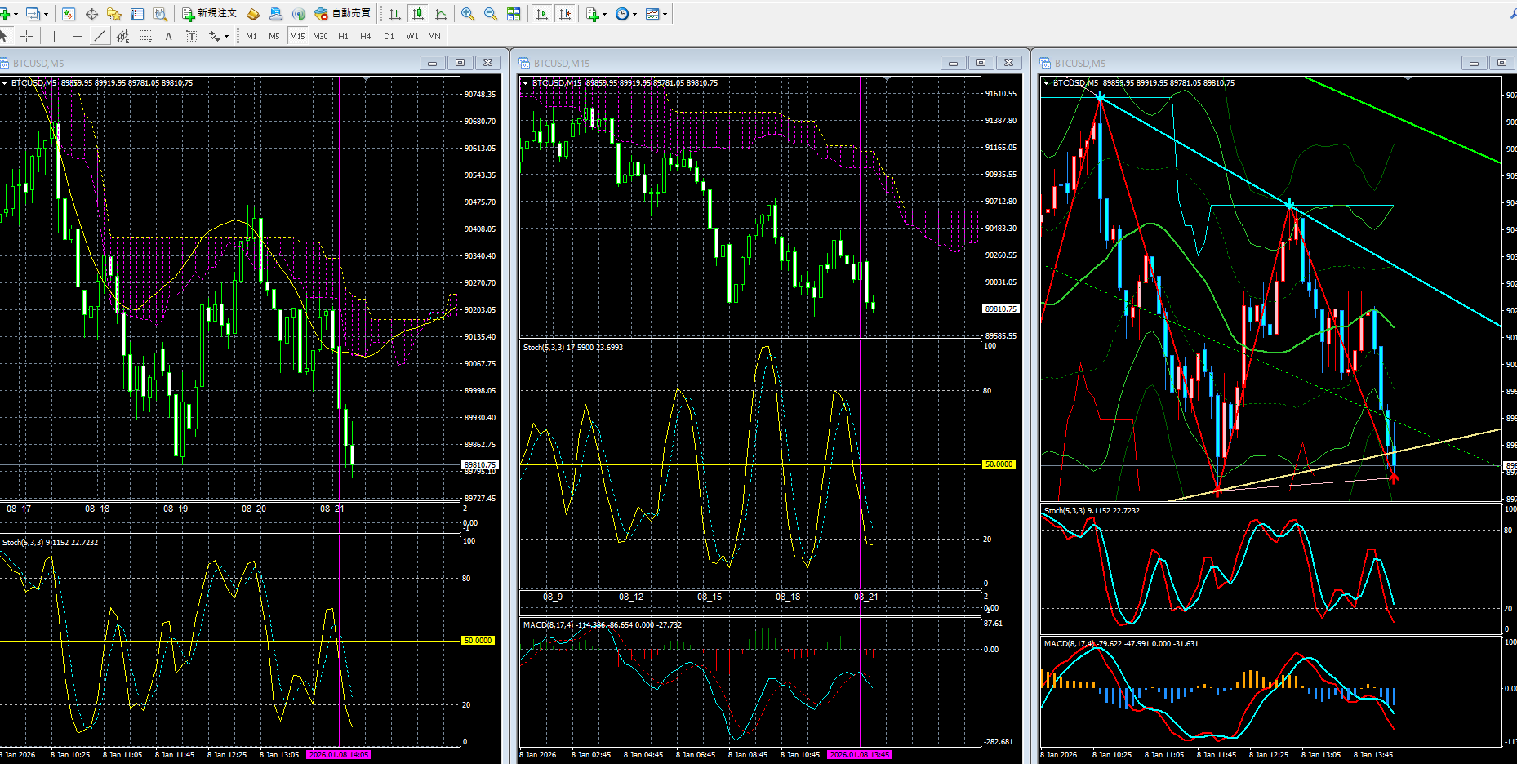The image size is (1517, 764).
Task: Select the M30 timeframe
Action: [x=320, y=36]
